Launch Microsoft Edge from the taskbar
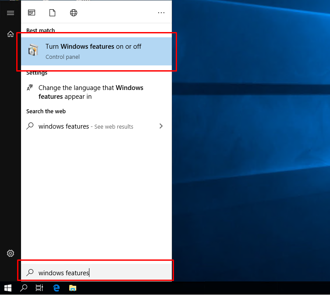 click(56, 288)
